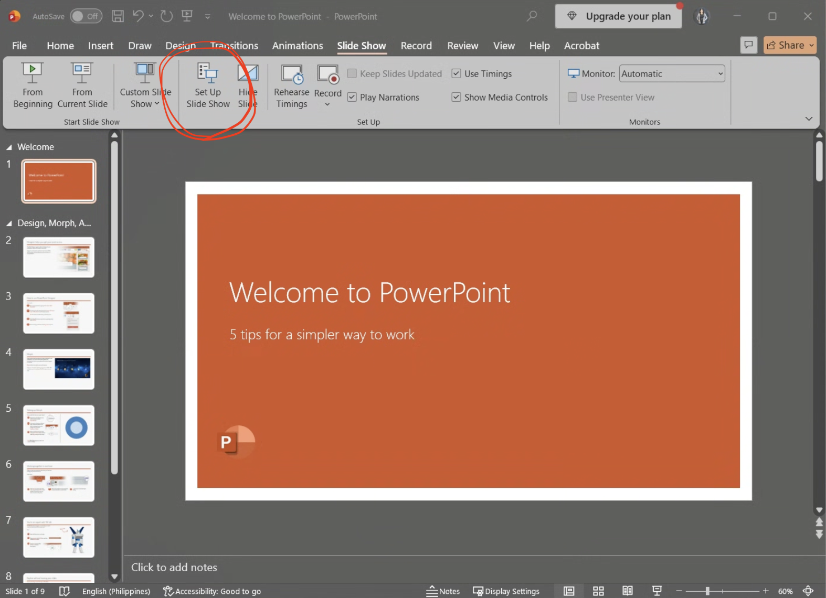Viewport: 826px width, 598px height.
Task: Open the Help tab
Action: pyautogui.click(x=539, y=46)
